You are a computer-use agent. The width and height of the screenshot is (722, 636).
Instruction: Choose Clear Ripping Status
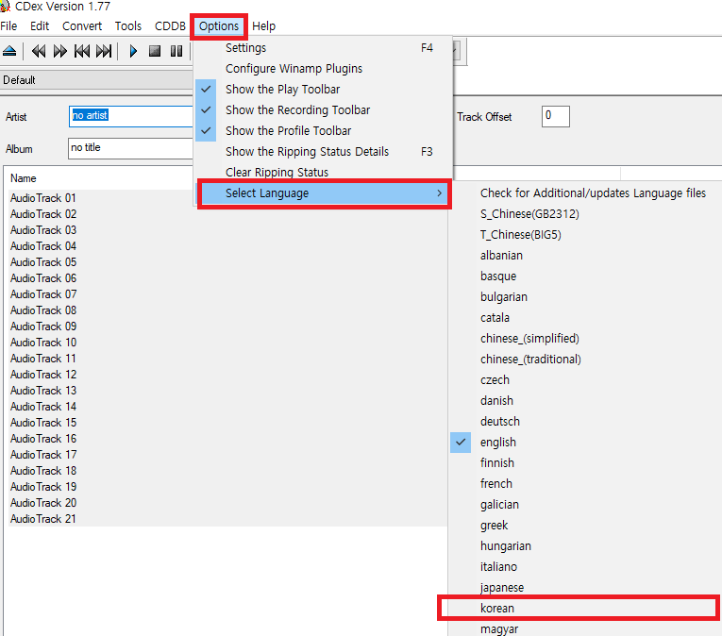click(323, 173)
